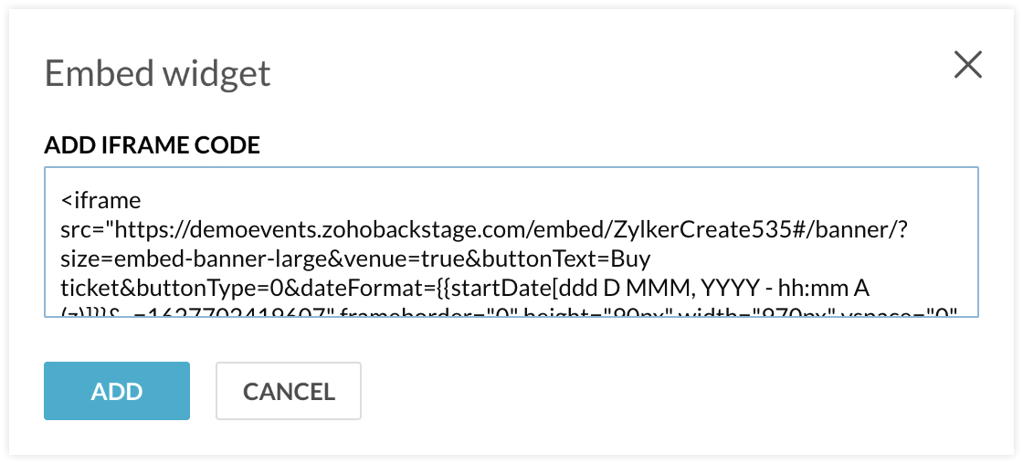Click the ADD button
Image resolution: width=1023 pixels, height=464 pixels.
point(117,391)
